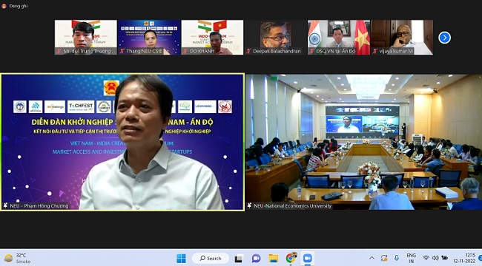The image size is (482, 266).
Task: Click mic icon beside NEU - Phạm Hồng Chương
Action: tap(5, 205)
